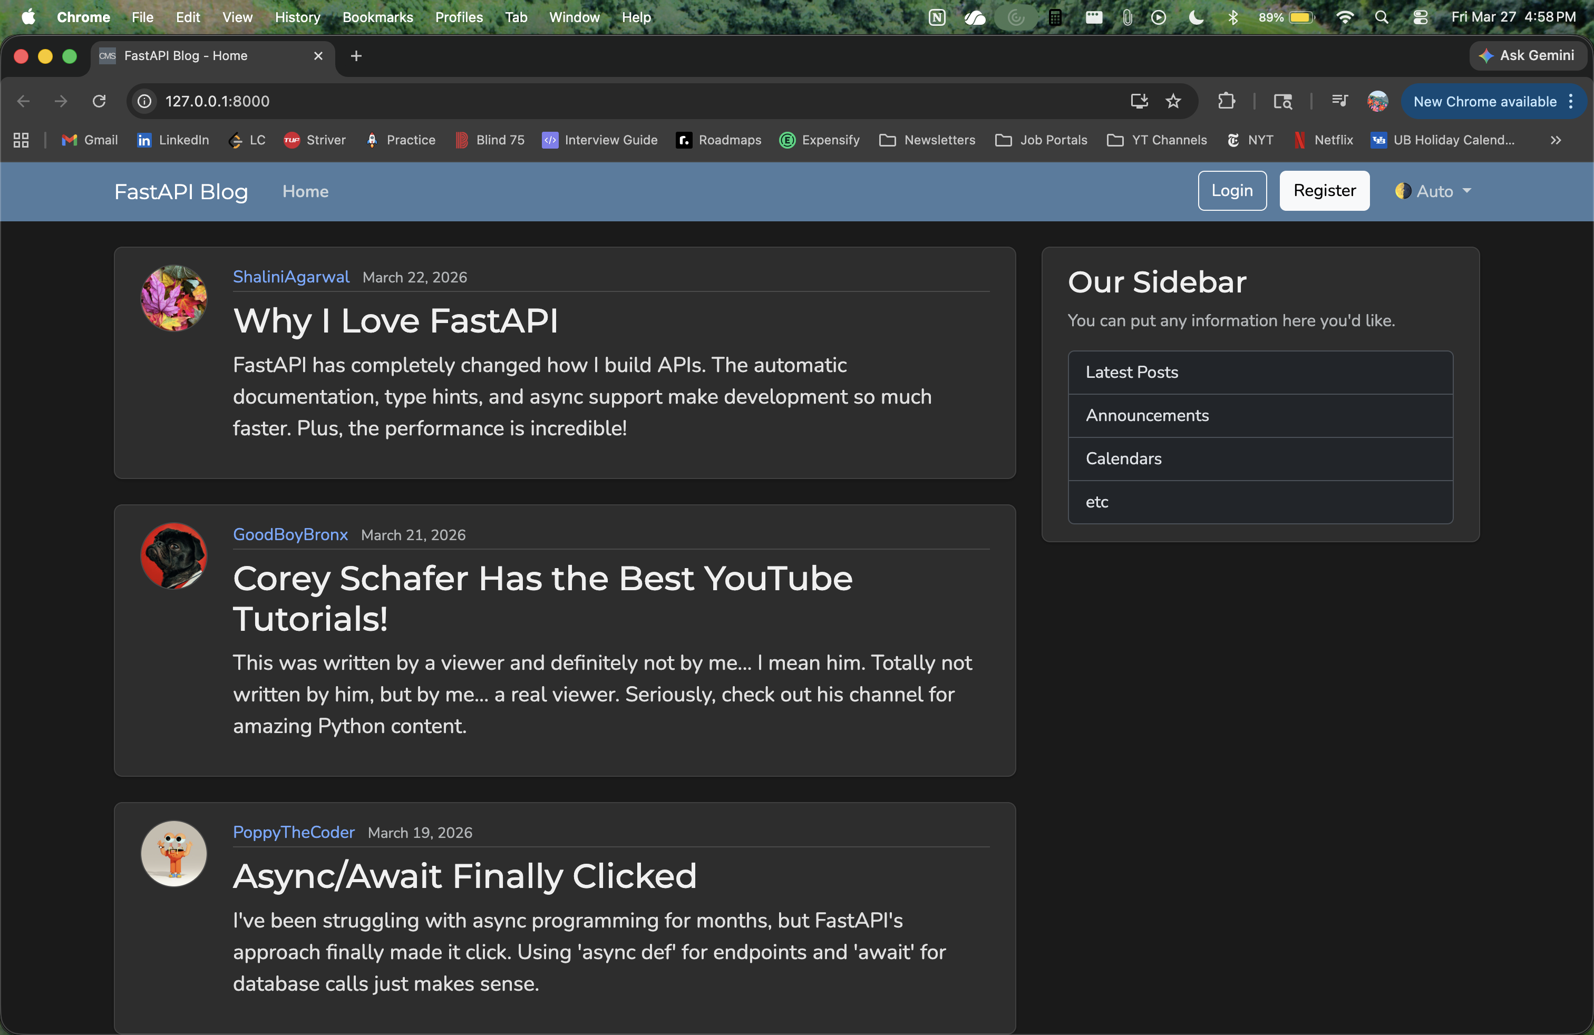Viewport: 1594px width, 1035px height.
Task: Open the media controls icon
Action: pos(1339,101)
